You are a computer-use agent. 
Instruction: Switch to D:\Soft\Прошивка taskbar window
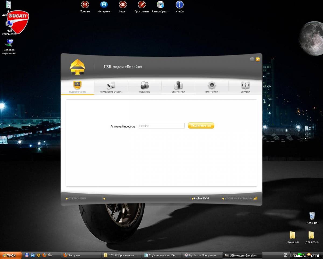[x=122, y=255]
